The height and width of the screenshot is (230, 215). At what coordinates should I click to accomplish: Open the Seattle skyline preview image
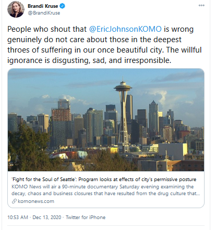click(106, 120)
